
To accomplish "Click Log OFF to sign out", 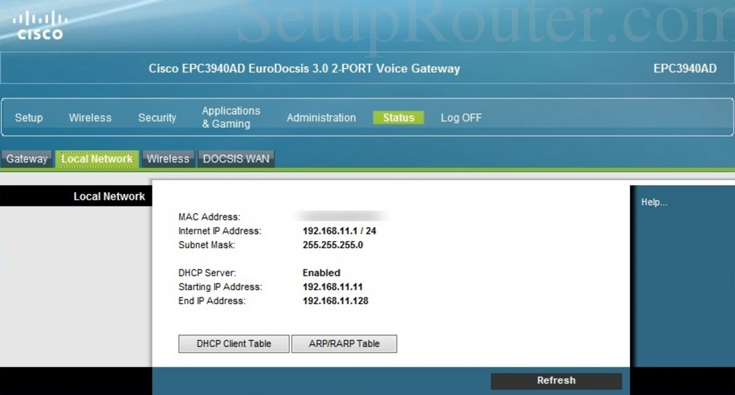I will tap(460, 118).
